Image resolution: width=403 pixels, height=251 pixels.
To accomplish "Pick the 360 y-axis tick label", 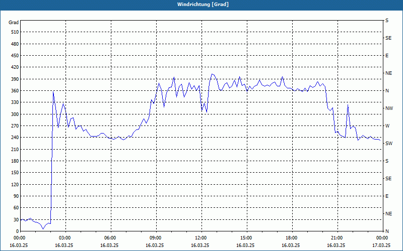I will point(15,91).
